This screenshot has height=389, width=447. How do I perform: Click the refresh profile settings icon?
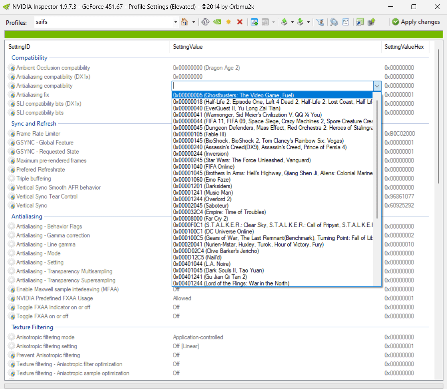[x=205, y=22]
